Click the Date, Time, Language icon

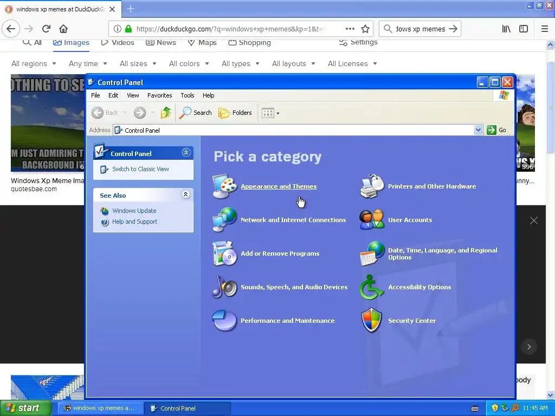(x=372, y=253)
